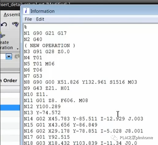The image size is (158, 145).
Task: Click the Information window's blue i icon
Action: (x=26, y=11)
